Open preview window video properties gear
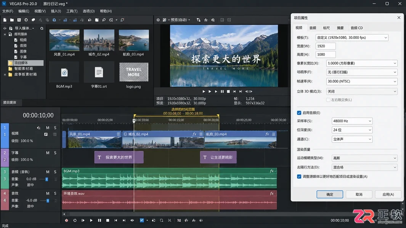The image size is (406, 228). pyautogui.click(x=158, y=20)
